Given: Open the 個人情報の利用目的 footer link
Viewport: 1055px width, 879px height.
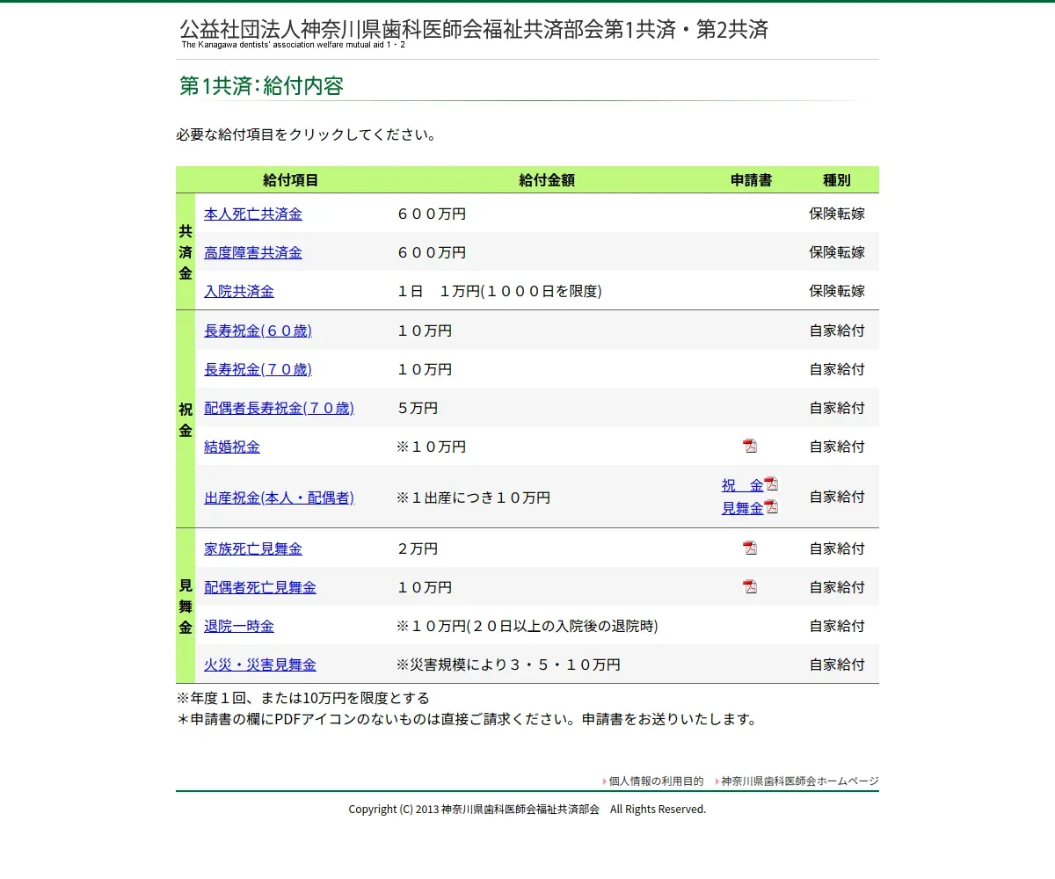Looking at the screenshot, I should 657,781.
